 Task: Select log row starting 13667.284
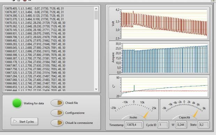[35, 76]
